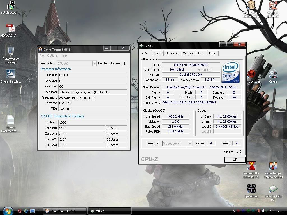Show hidden system tray icons arrow
287x215 pixels.
coord(234,211)
